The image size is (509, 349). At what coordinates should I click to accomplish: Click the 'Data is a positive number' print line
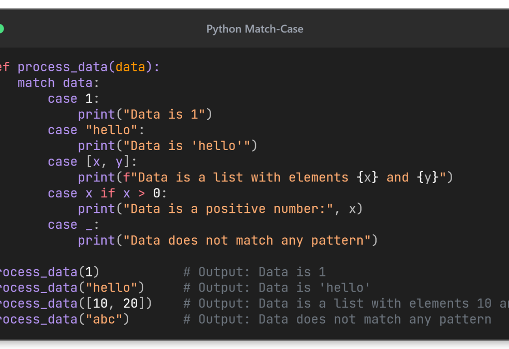pyautogui.click(x=221, y=209)
